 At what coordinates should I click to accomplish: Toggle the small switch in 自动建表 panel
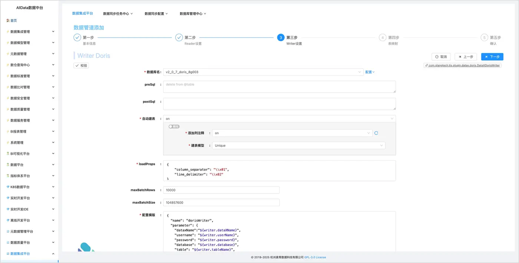174,126
